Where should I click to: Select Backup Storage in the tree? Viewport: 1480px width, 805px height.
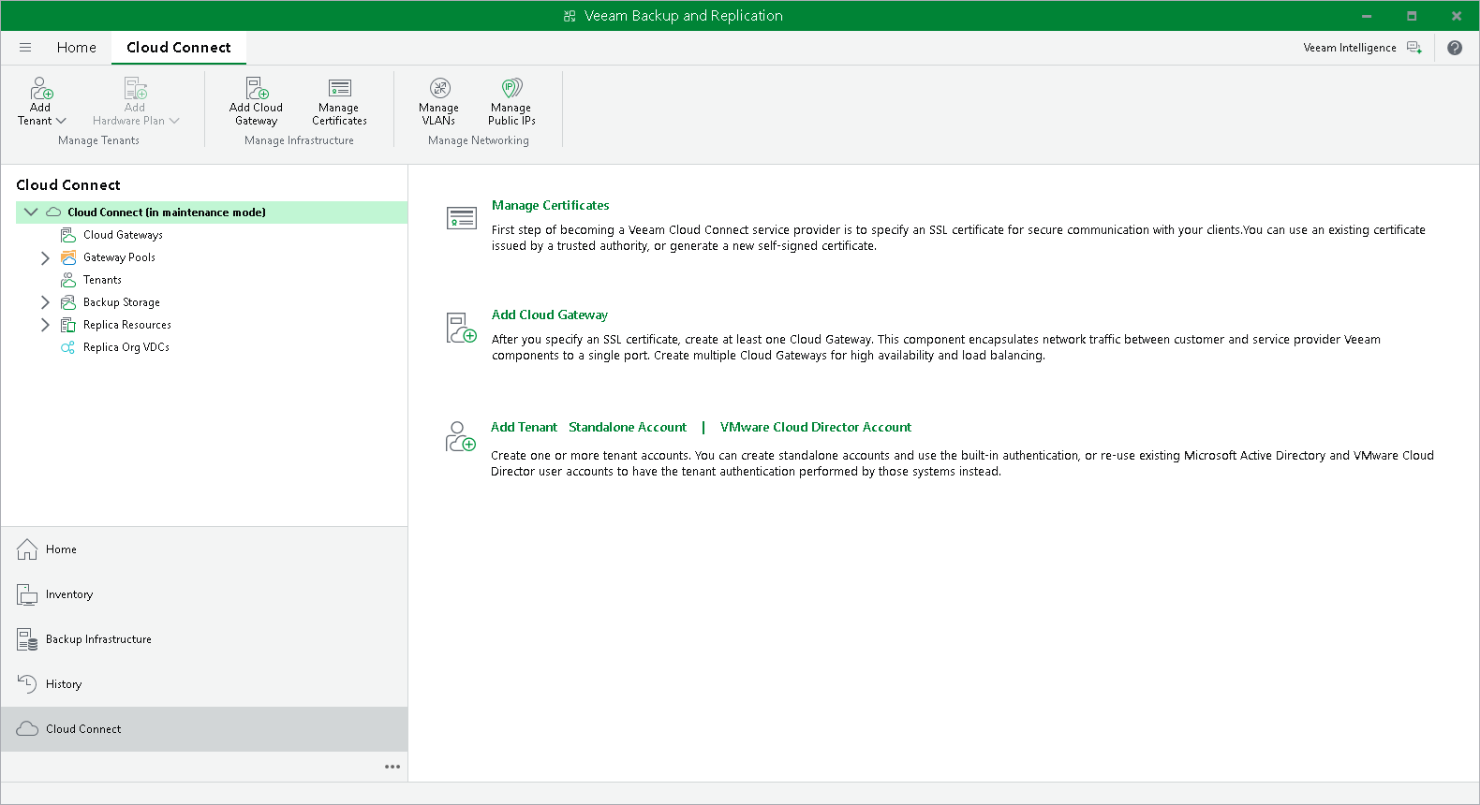[122, 302]
